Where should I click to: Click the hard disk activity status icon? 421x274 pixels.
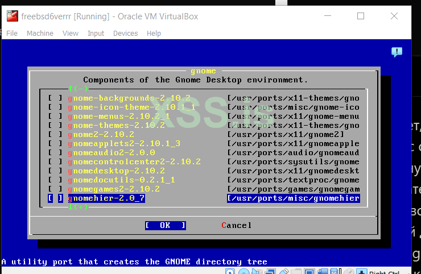pos(230,272)
